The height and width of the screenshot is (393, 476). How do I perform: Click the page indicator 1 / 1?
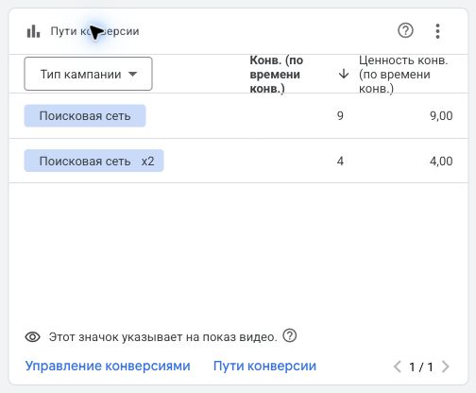421,367
